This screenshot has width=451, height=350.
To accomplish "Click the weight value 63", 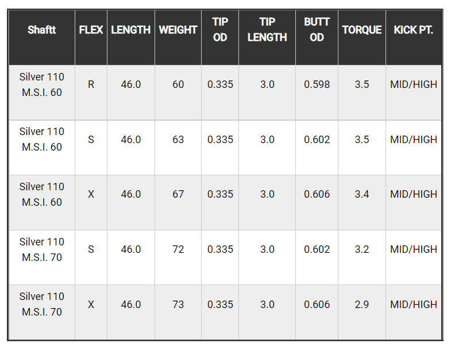I will click(x=178, y=140).
